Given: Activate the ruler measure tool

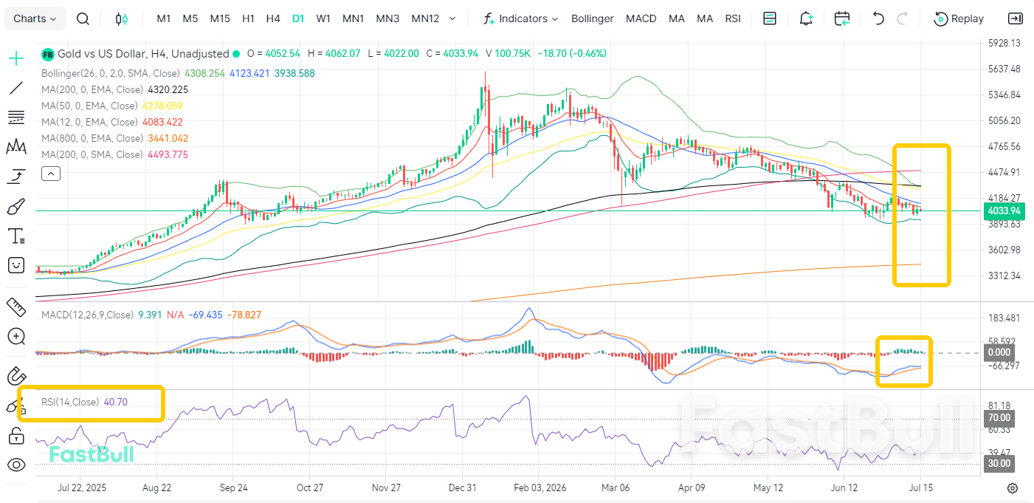Looking at the screenshot, I should [16, 306].
